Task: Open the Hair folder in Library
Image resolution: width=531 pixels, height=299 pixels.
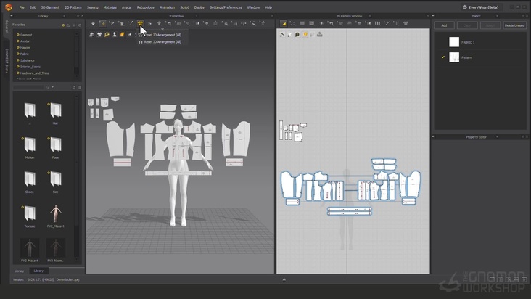Action: coord(55,111)
